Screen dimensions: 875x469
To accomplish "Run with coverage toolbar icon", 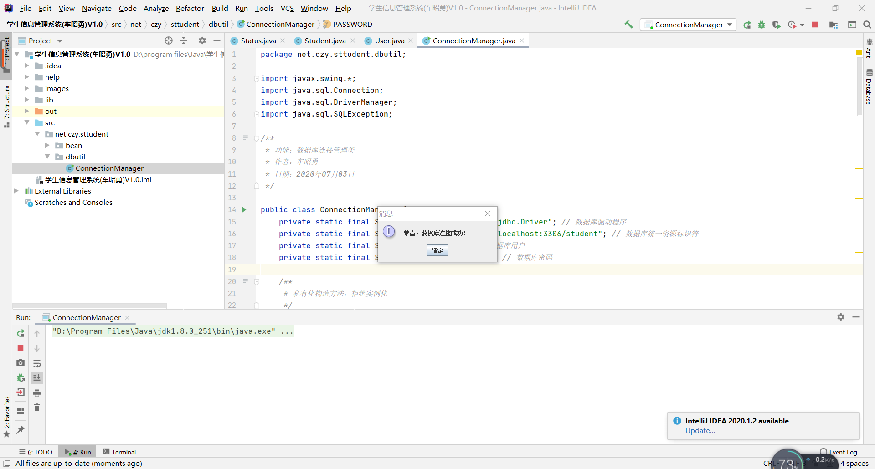I will (777, 25).
